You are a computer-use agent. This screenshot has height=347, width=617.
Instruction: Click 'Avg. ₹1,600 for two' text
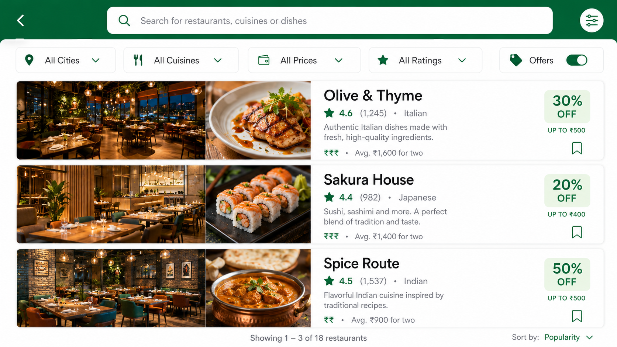[x=389, y=153]
